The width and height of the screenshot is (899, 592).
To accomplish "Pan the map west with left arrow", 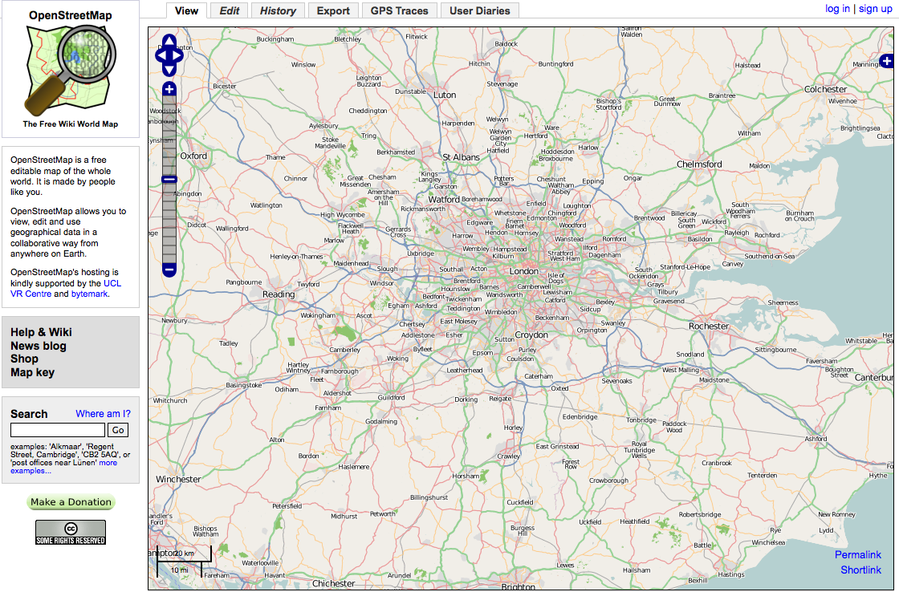I will pos(161,55).
